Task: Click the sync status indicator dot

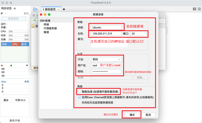Action: tap(15, 9)
